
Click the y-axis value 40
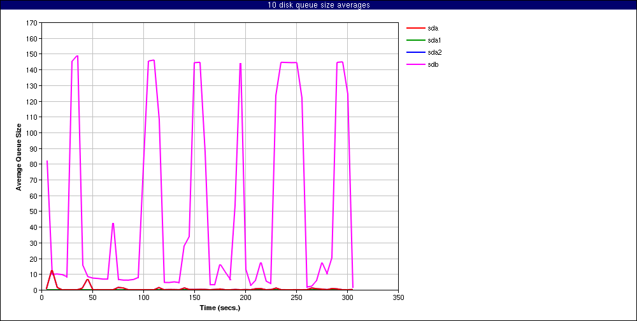click(x=33, y=227)
